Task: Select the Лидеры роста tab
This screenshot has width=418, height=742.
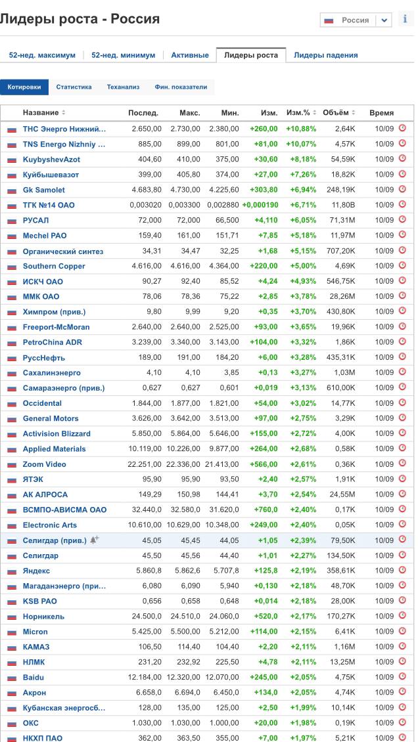Action: 251,55
